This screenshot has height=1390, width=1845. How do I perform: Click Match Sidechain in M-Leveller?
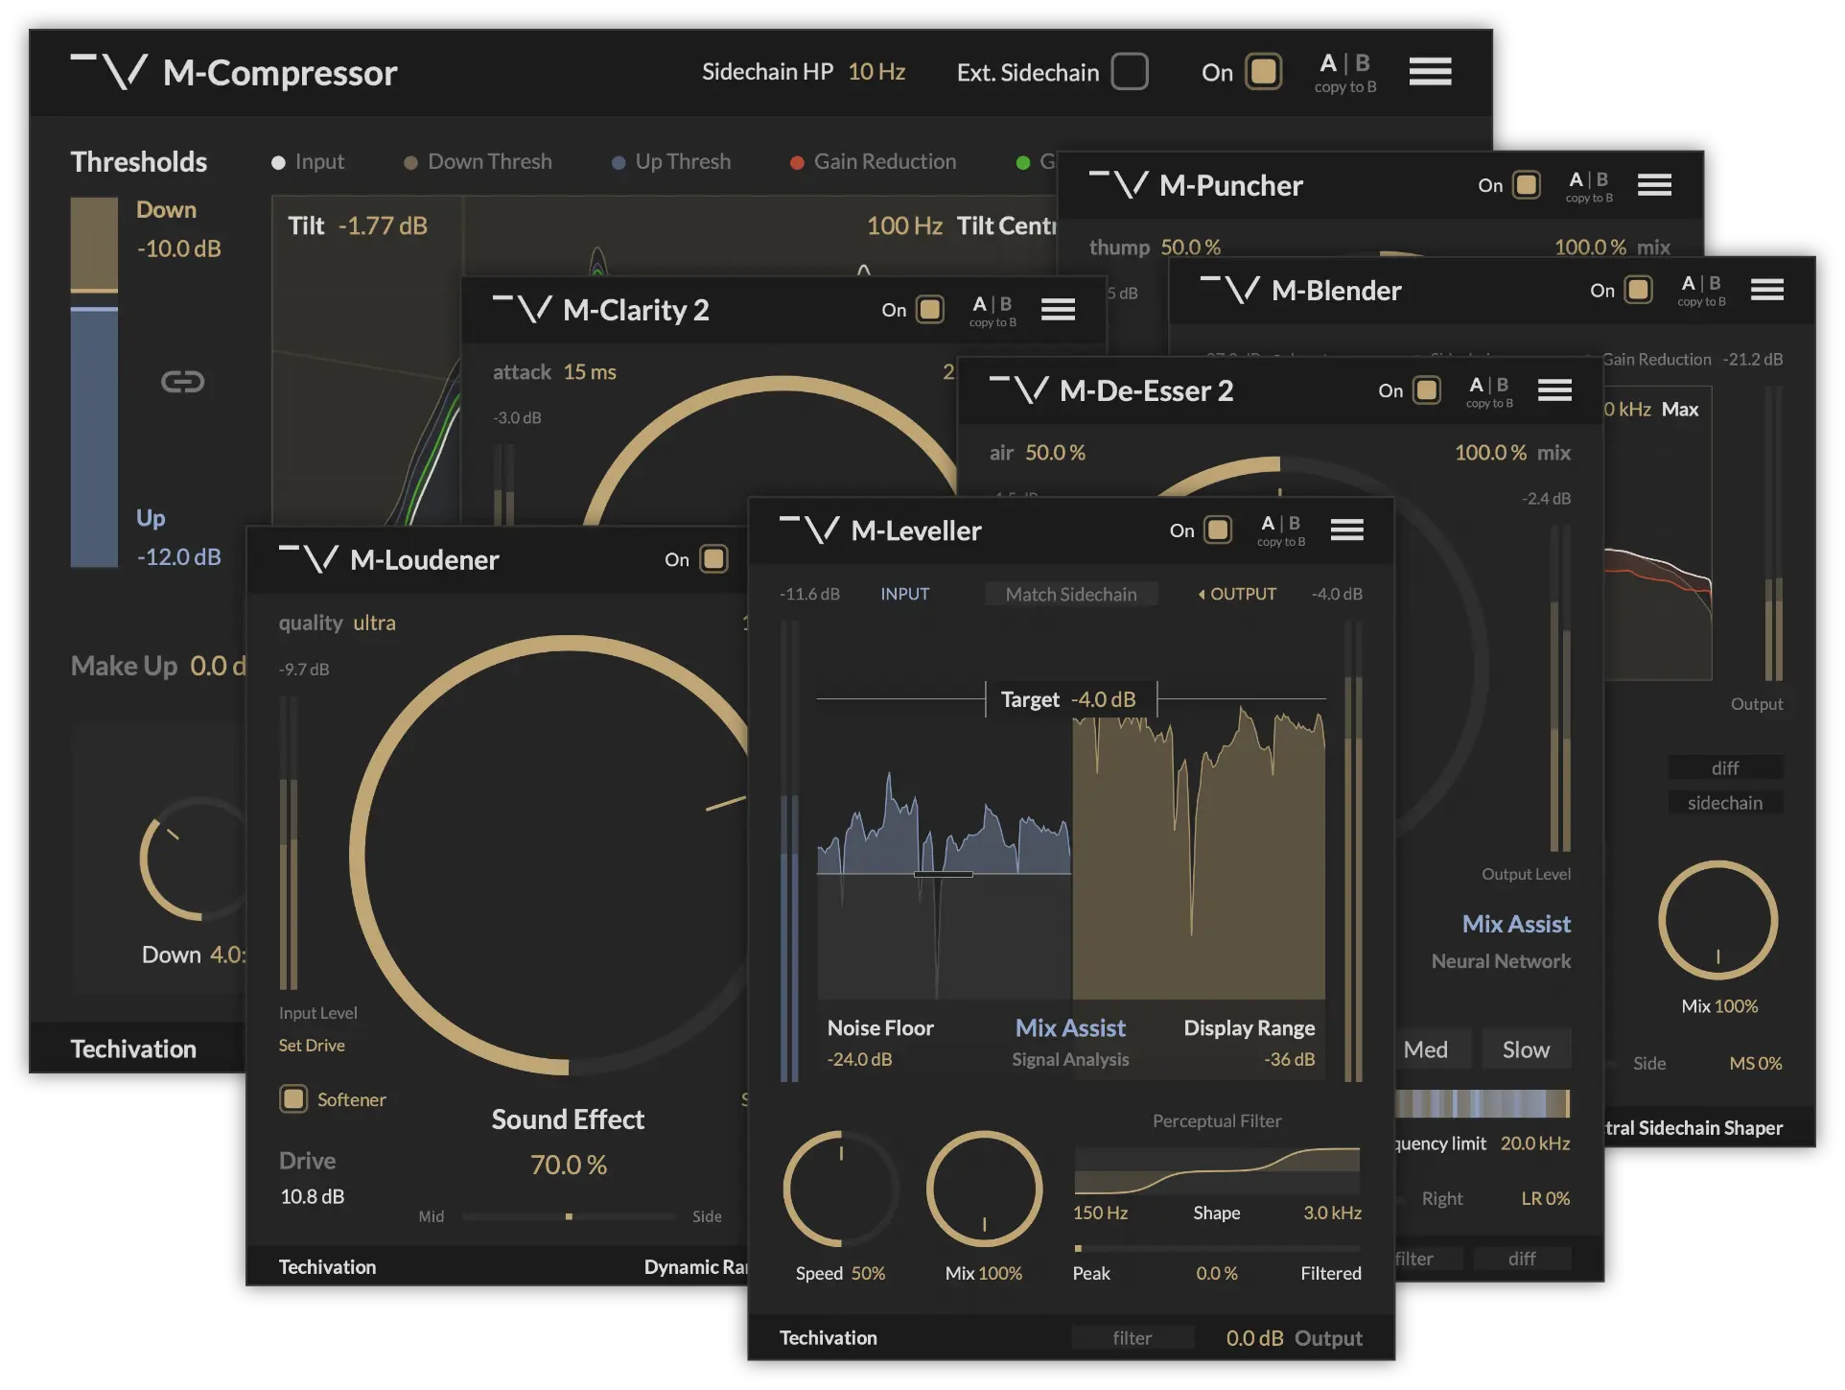coord(1071,595)
